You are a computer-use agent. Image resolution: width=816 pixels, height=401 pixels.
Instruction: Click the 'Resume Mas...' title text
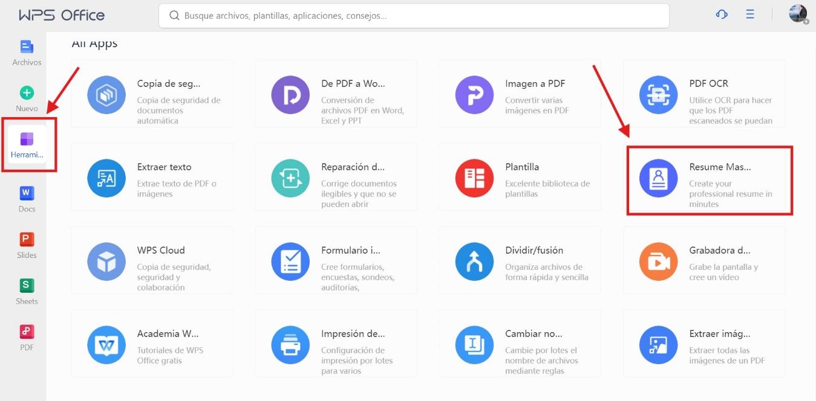point(720,167)
